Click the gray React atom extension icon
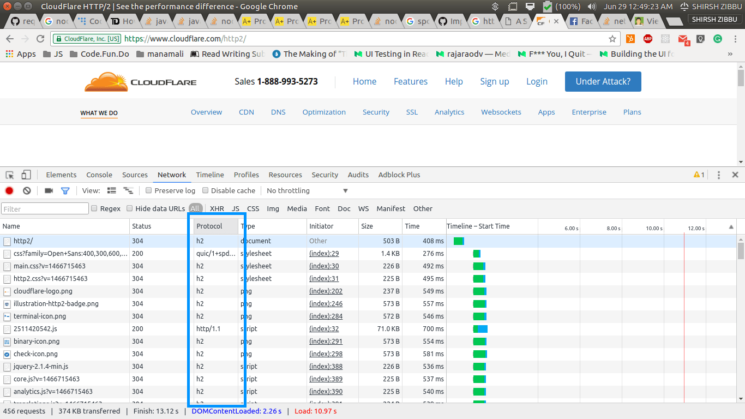Image resolution: width=745 pixels, height=419 pixels. pos(665,39)
